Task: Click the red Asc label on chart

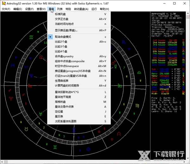Action: (x=30, y=86)
